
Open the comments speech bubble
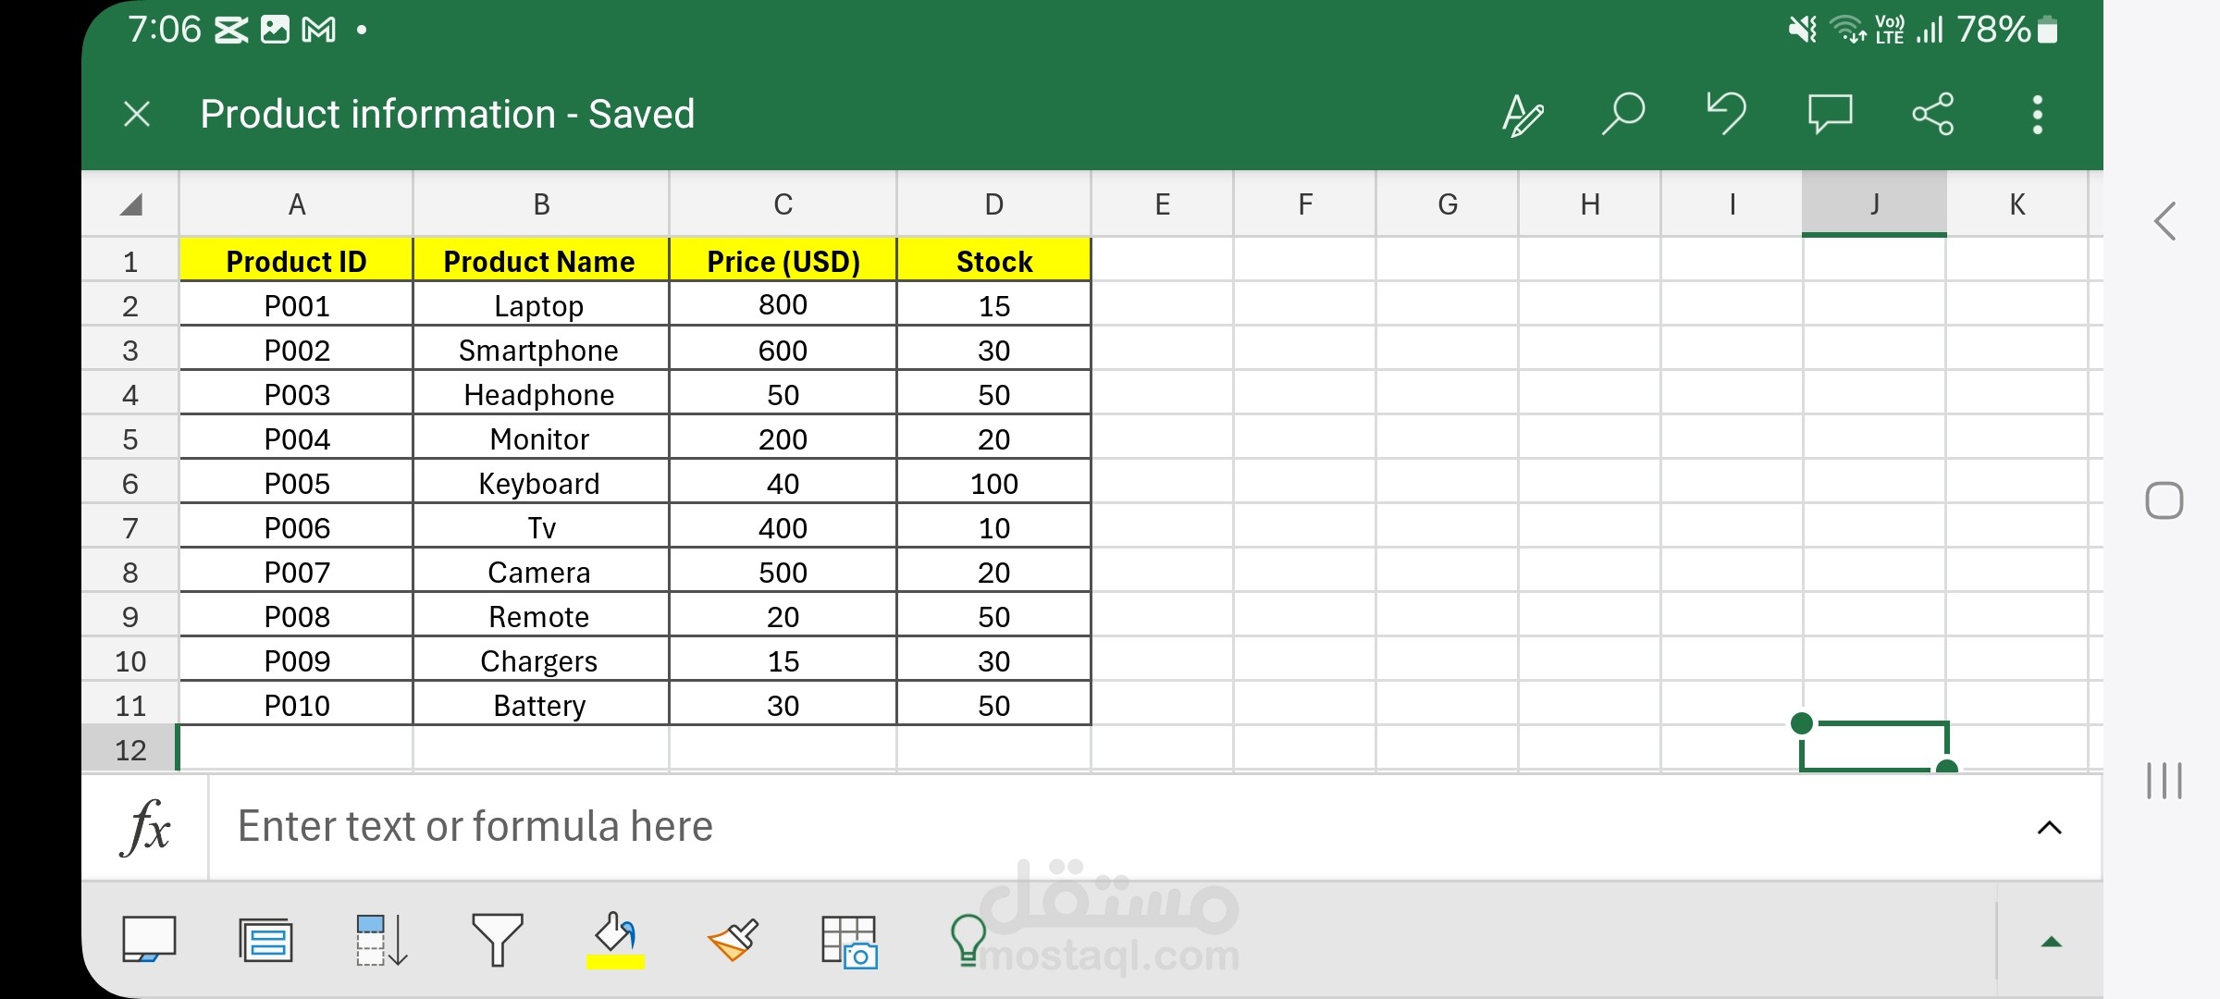click(1830, 115)
